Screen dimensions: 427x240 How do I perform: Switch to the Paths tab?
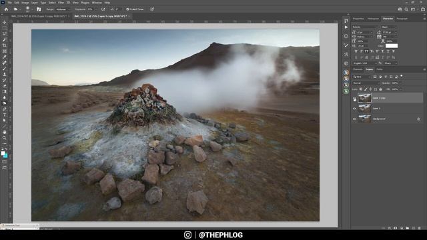point(380,69)
